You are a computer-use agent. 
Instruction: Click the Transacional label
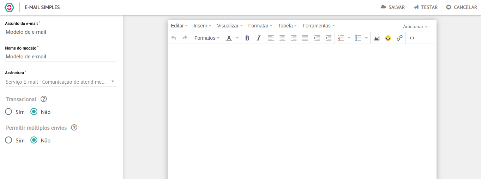(x=21, y=99)
